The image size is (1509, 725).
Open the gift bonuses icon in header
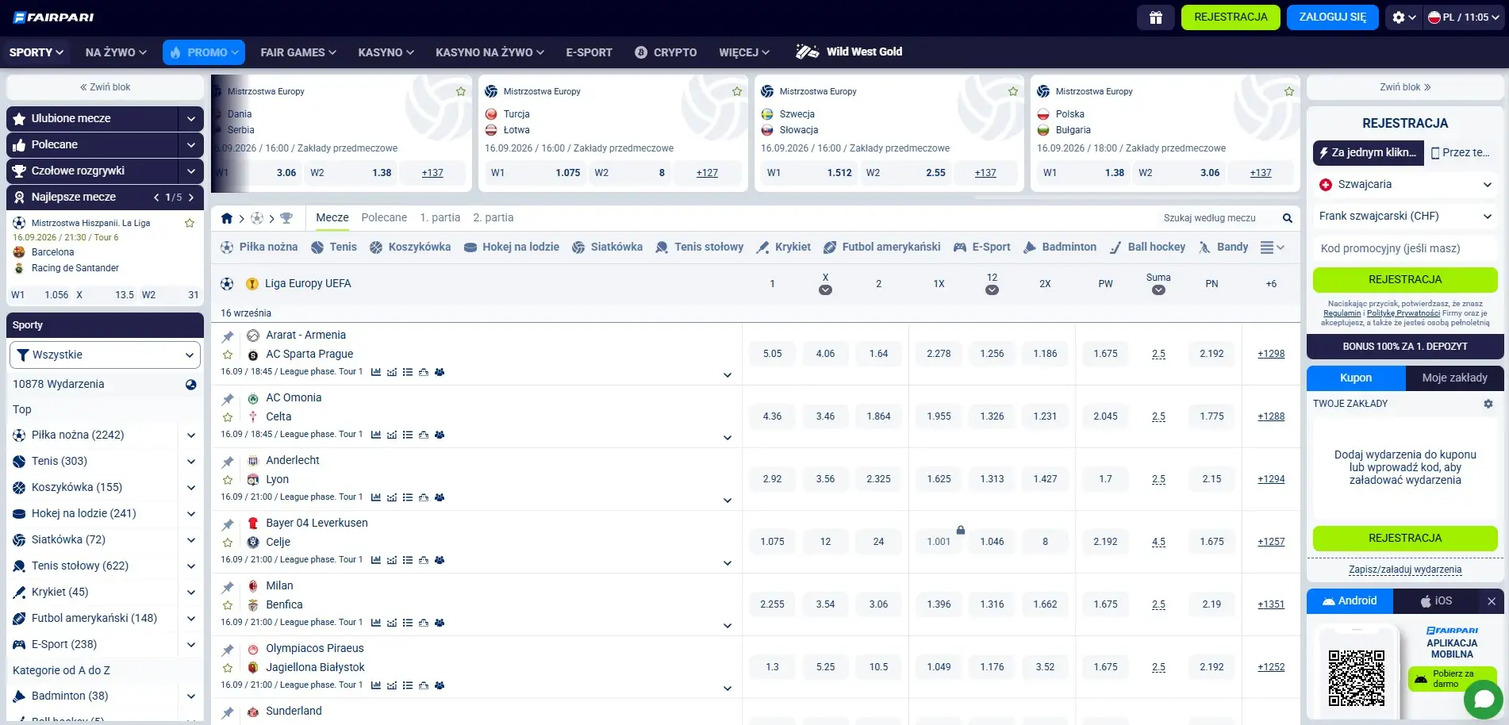coord(1155,17)
